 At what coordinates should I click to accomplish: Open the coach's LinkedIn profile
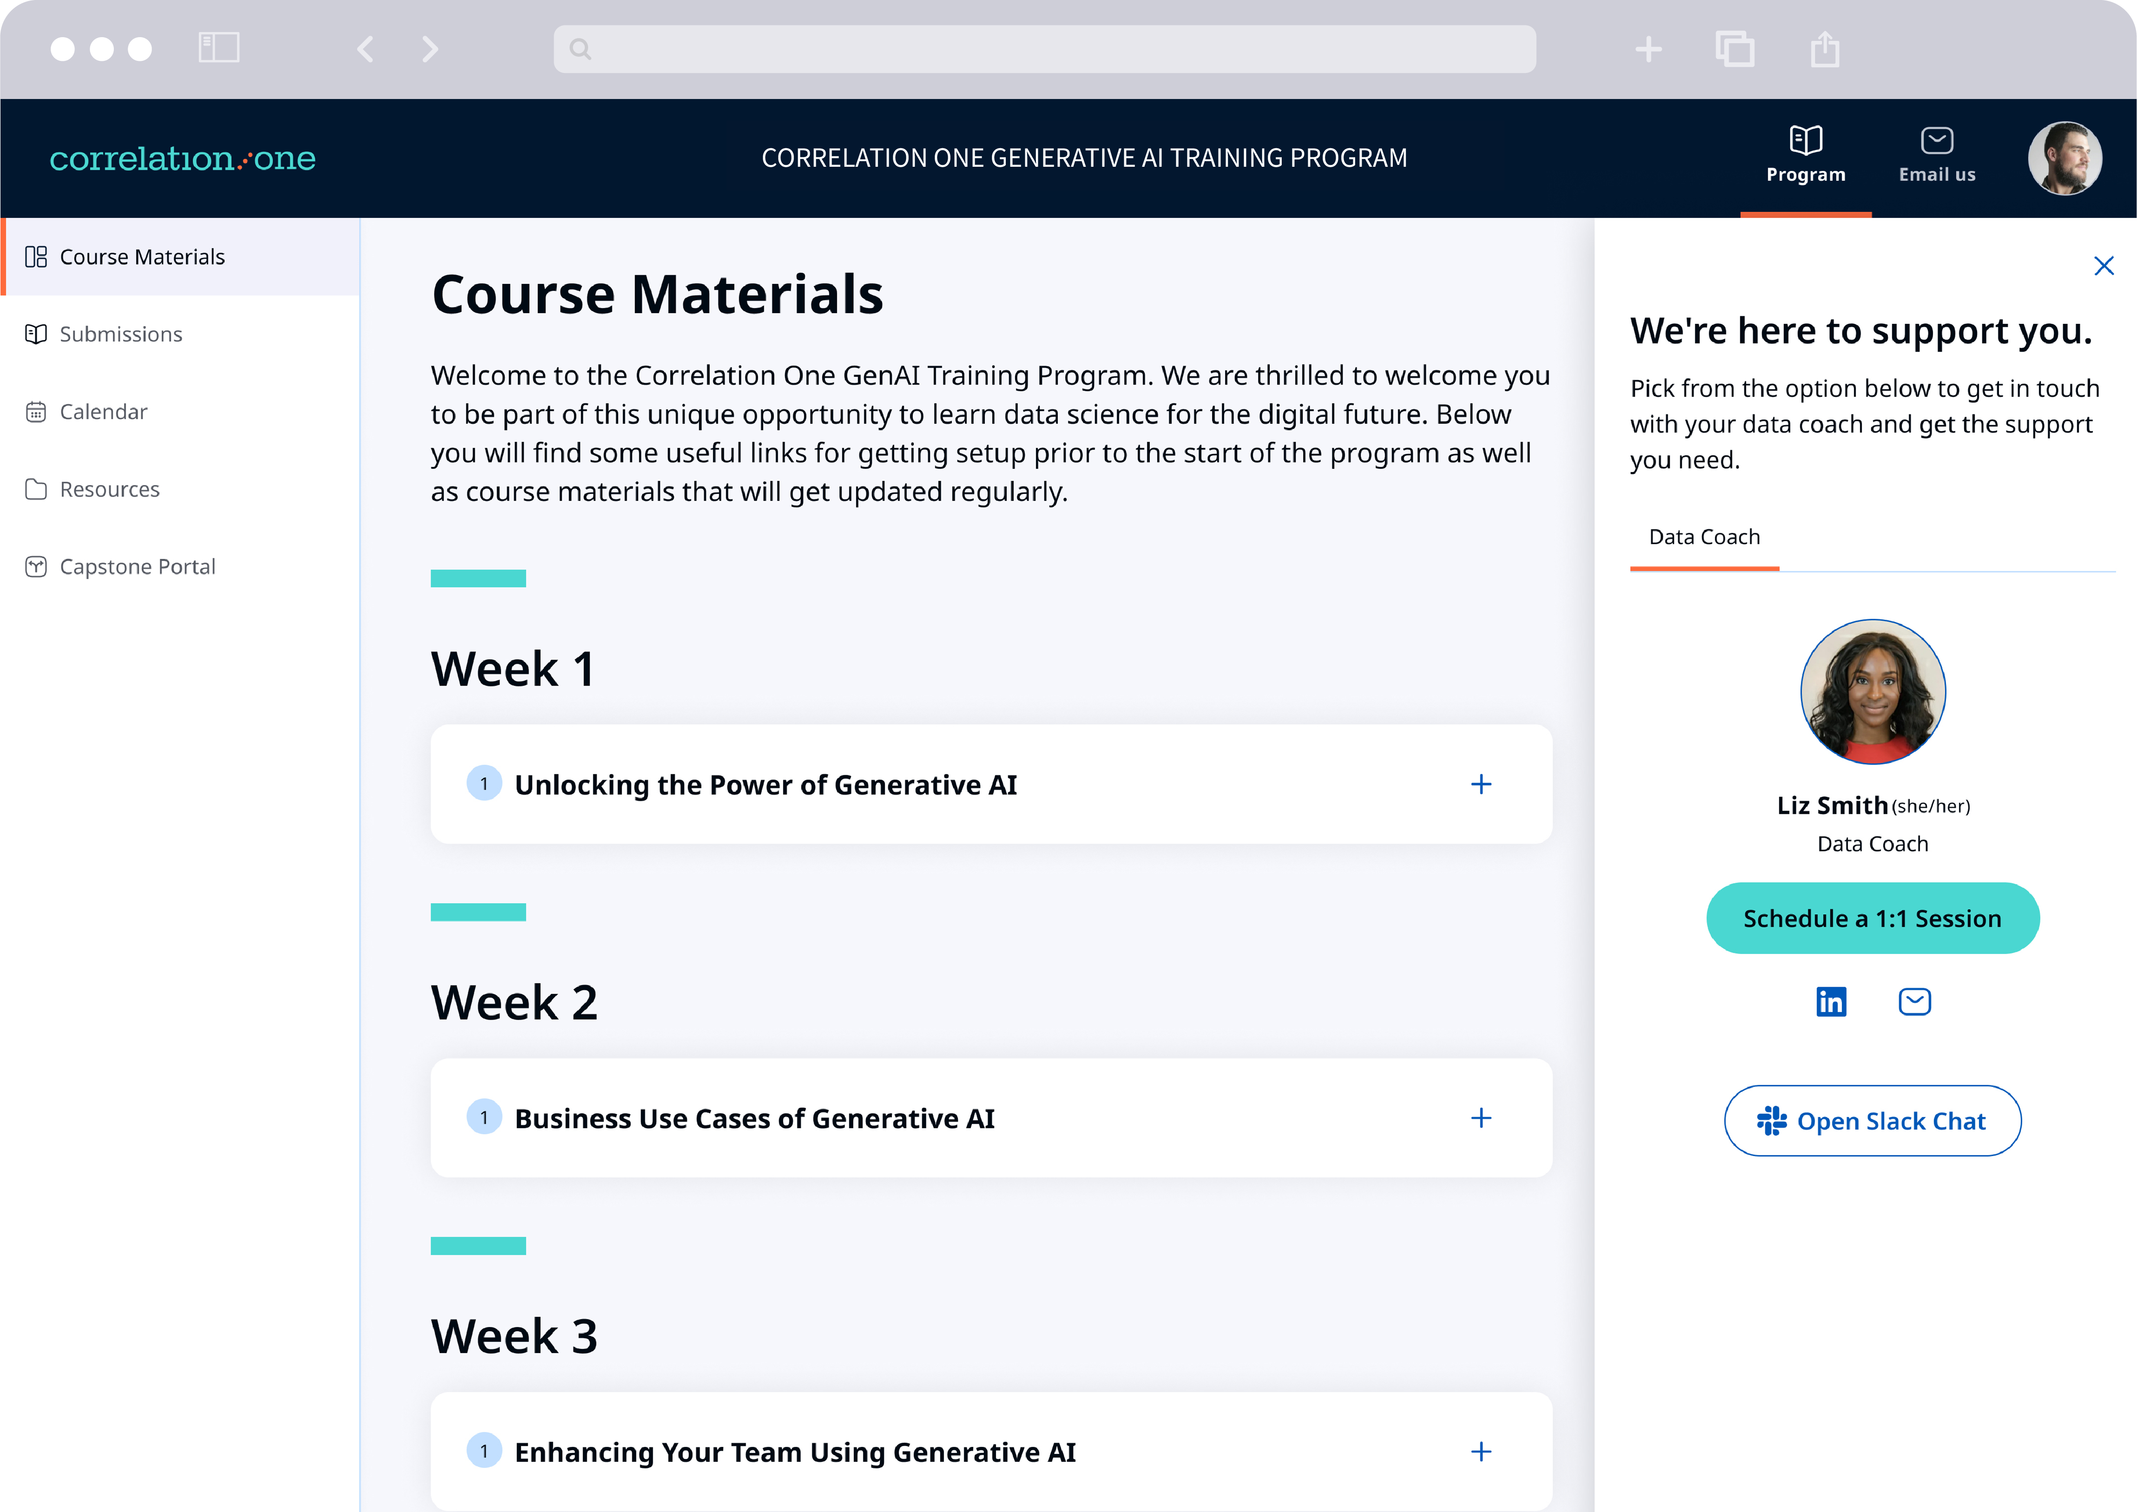pos(1831,1002)
